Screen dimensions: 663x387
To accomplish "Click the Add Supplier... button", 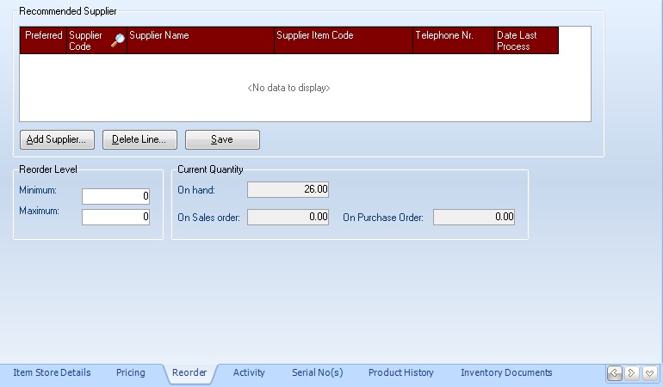I will [x=57, y=139].
